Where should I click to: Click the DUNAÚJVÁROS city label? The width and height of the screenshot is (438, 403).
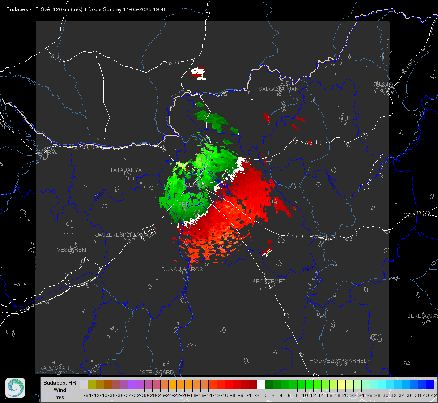pyautogui.click(x=182, y=269)
